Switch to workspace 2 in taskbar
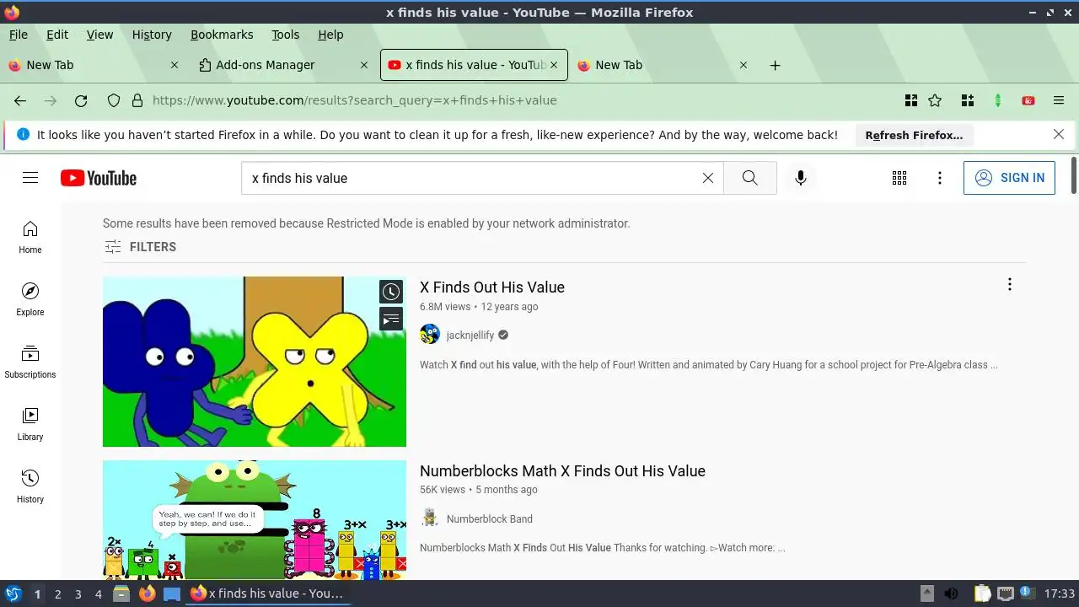1079x607 pixels. (x=58, y=594)
